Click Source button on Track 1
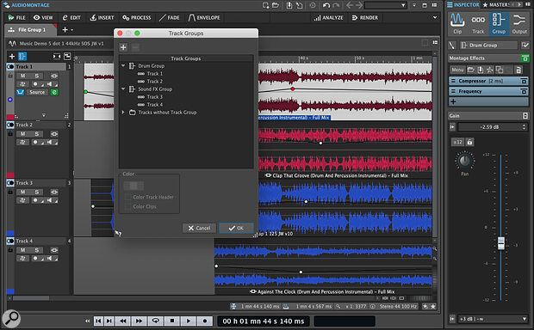 tap(37, 92)
